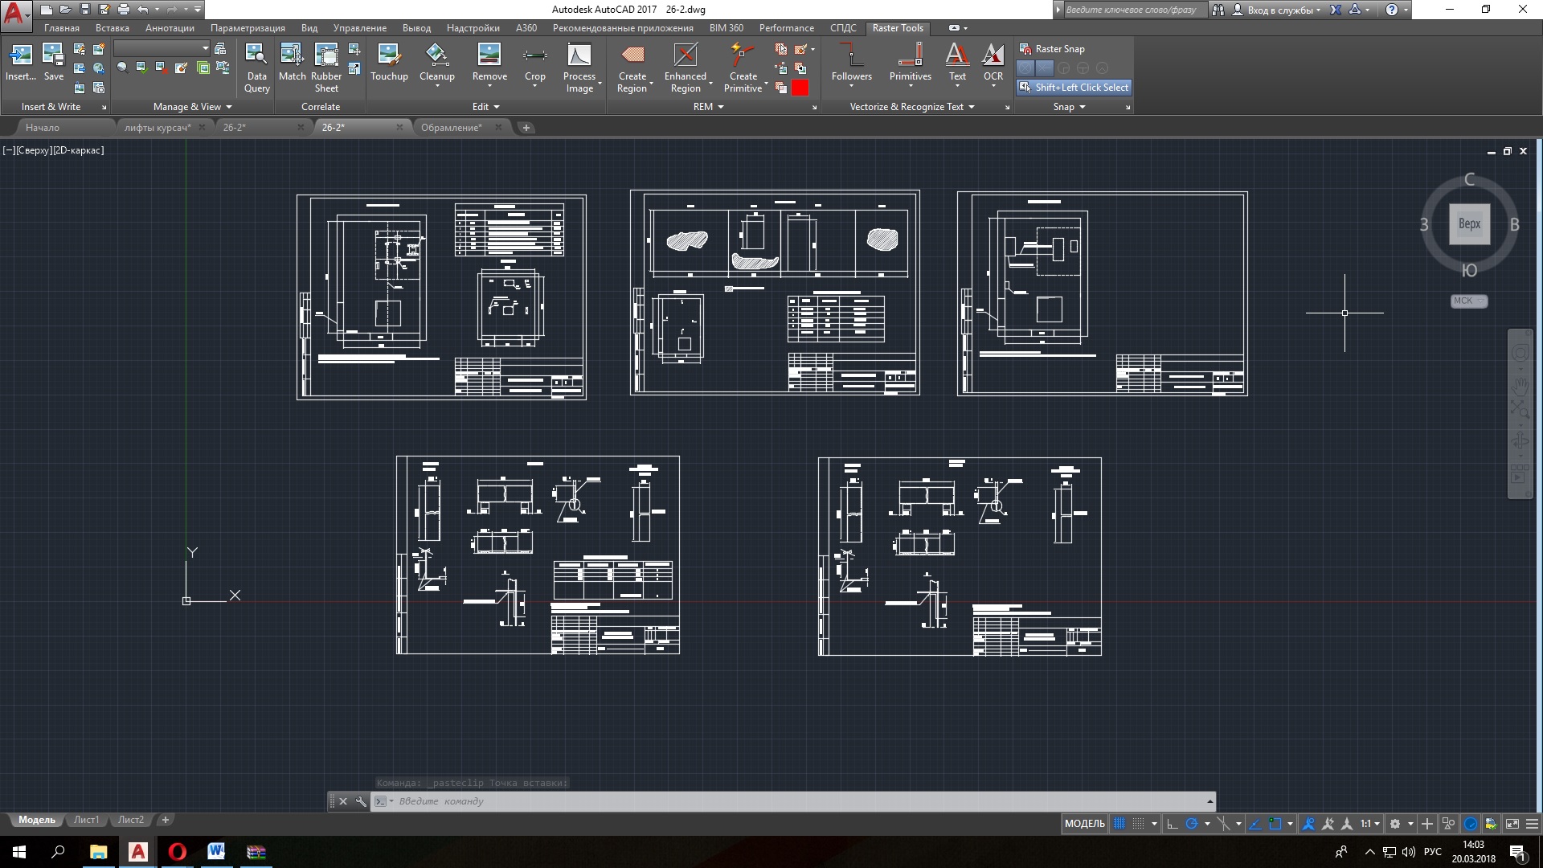Toggle Raster Snap on the ribbon

click(x=1052, y=49)
